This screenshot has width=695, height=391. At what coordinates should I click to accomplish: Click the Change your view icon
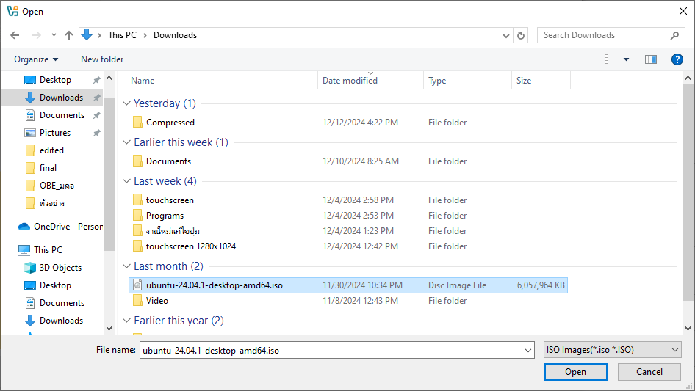click(x=611, y=59)
